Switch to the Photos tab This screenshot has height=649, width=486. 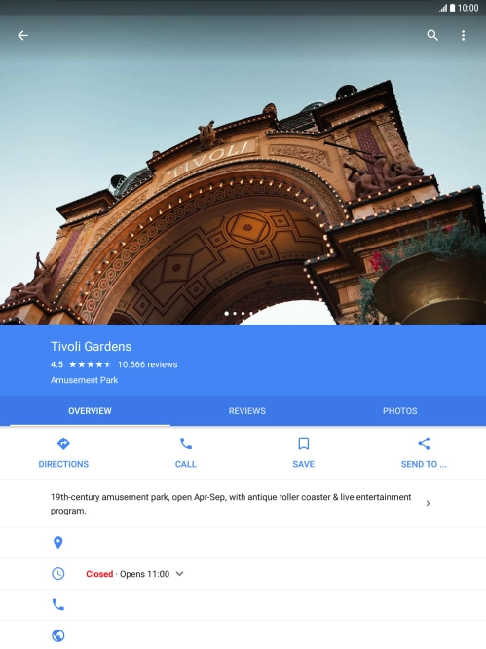coord(400,411)
